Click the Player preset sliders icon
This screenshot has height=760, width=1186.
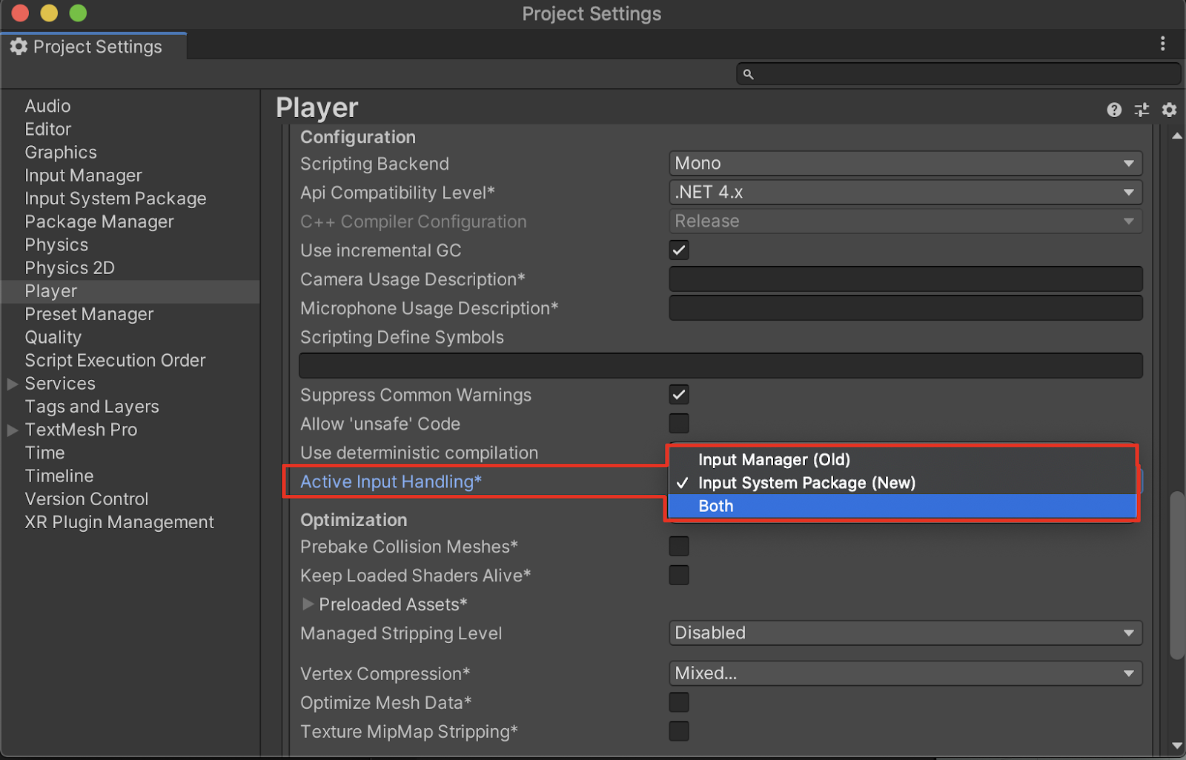[x=1142, y=110]
